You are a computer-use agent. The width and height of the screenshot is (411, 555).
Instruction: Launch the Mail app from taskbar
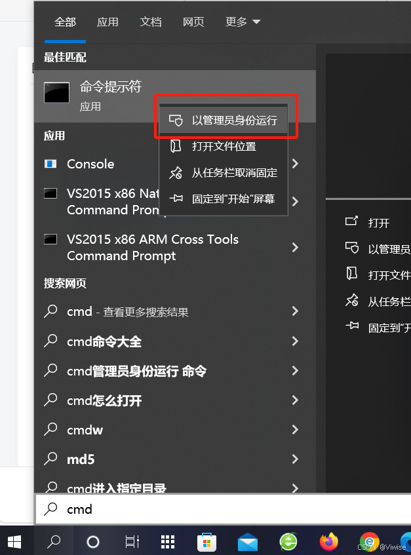point(247,542)
